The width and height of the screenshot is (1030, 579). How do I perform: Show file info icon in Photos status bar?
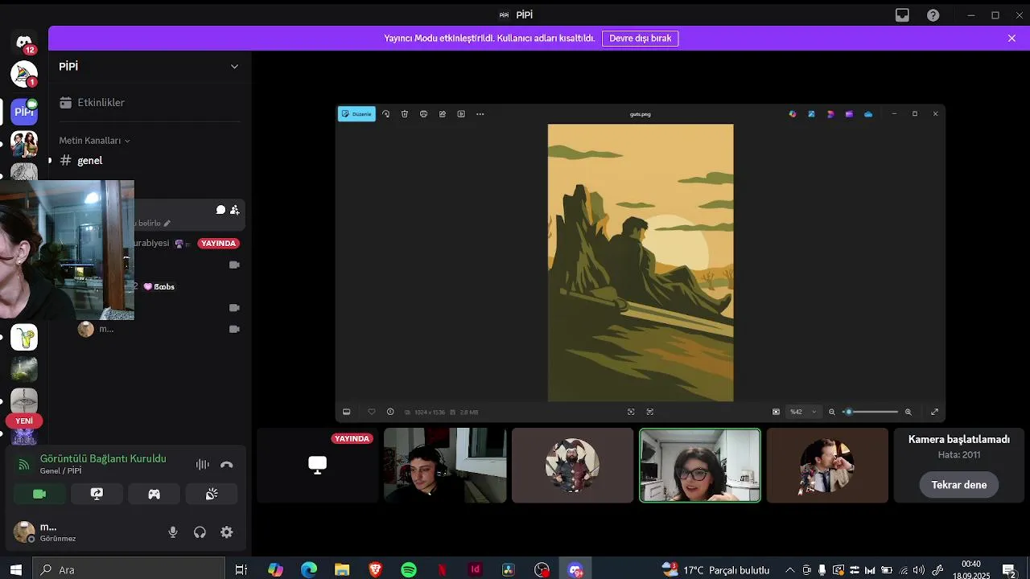pos(390,412)
